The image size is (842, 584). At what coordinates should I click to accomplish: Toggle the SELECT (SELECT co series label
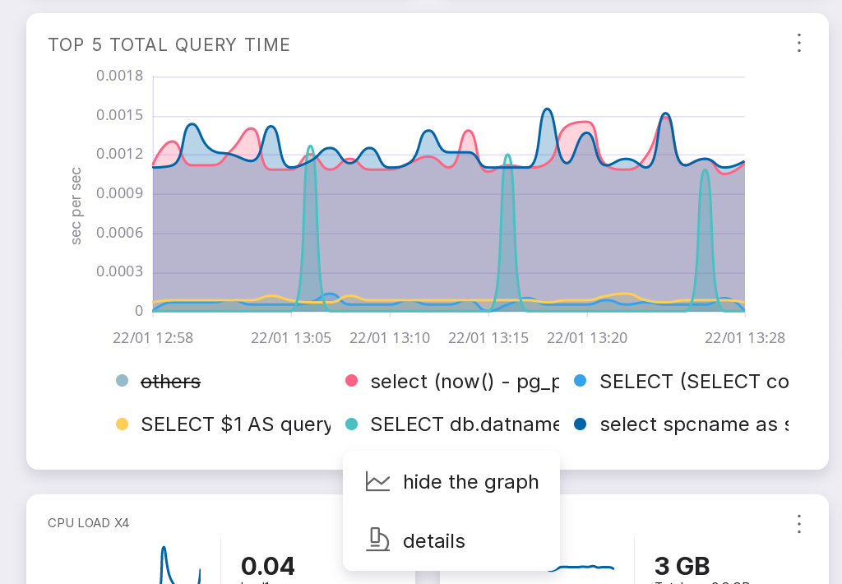[694, 382]
